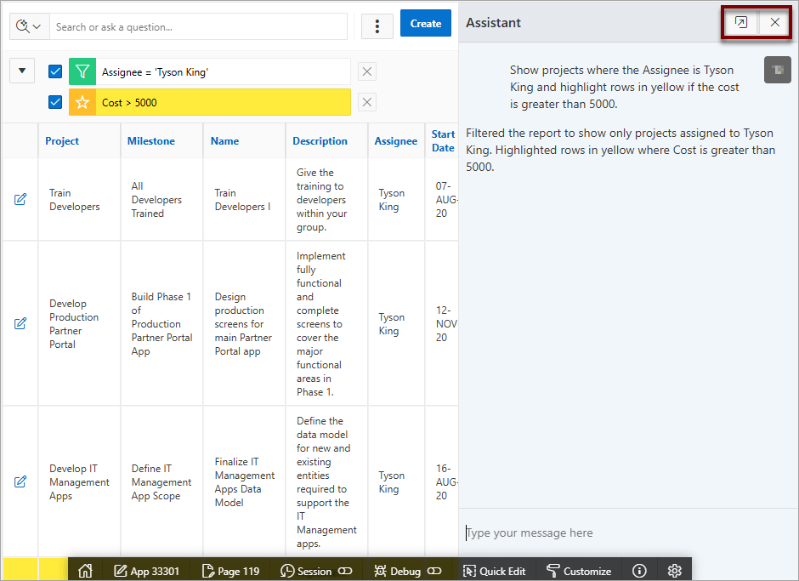Image resolution: width=799 pixels, height=581 pixels.
Task: Click 'Finalize IT Management Apps Data Model' cell
Action: point(244,482)
